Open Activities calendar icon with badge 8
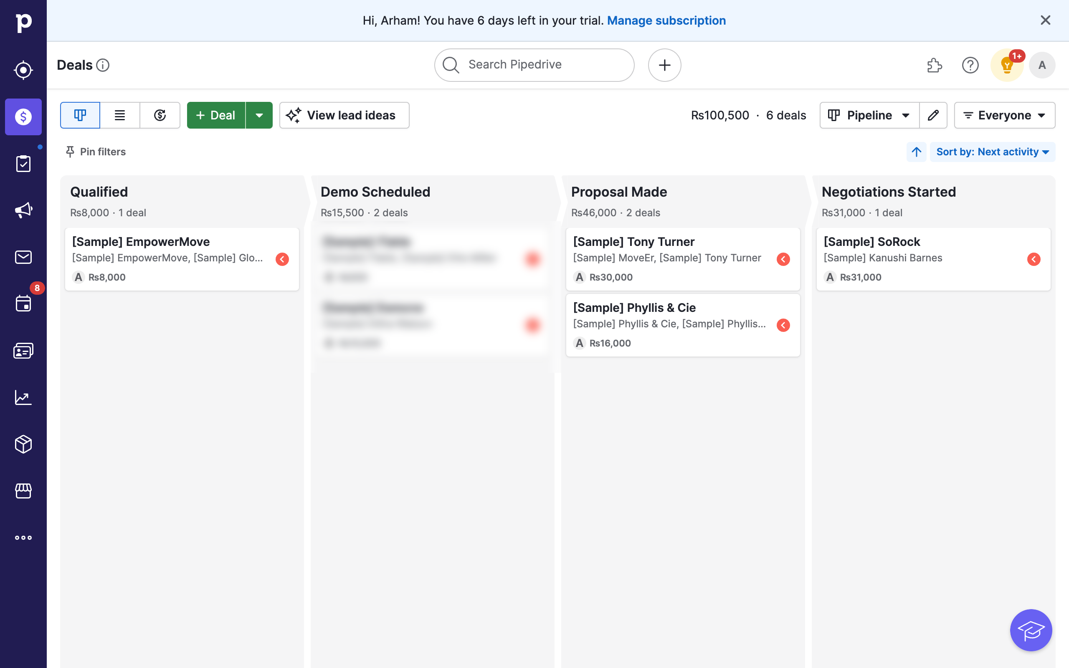The height and width of the screenshot is (668, 1069). click(x=23, y=304)
